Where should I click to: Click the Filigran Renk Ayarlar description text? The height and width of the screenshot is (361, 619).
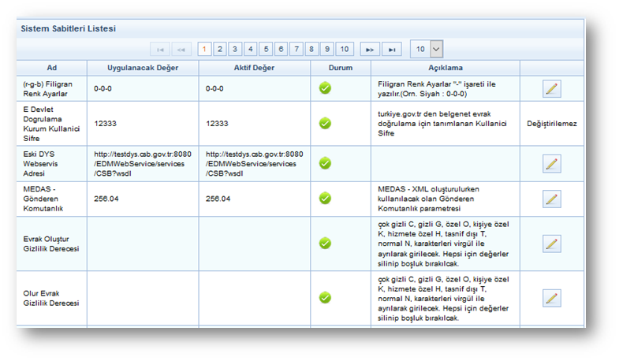tap(437, 89)
